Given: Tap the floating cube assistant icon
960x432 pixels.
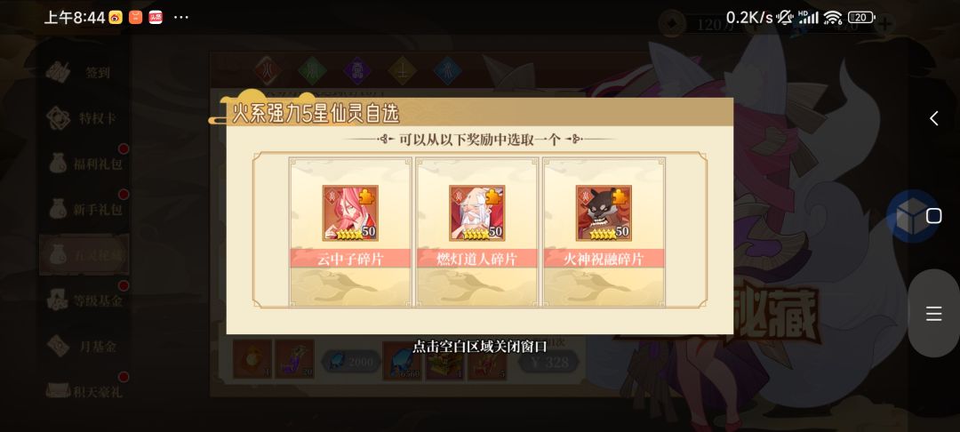Looking at the screenshot, I should tap(912, 217).
